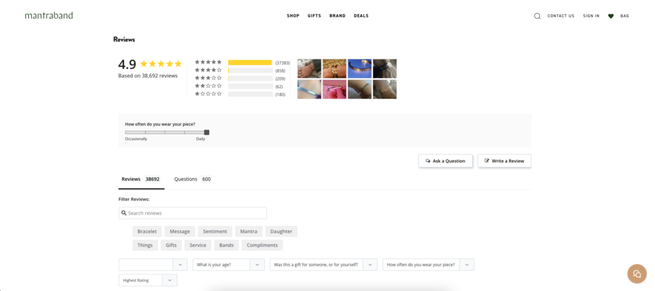Click the mantraband logo
This screenshot has width=655, height=291.
(49, 15)
